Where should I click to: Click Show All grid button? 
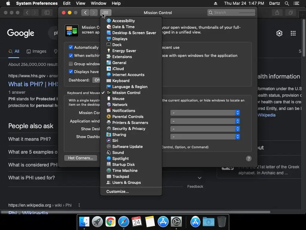(106, 13)
